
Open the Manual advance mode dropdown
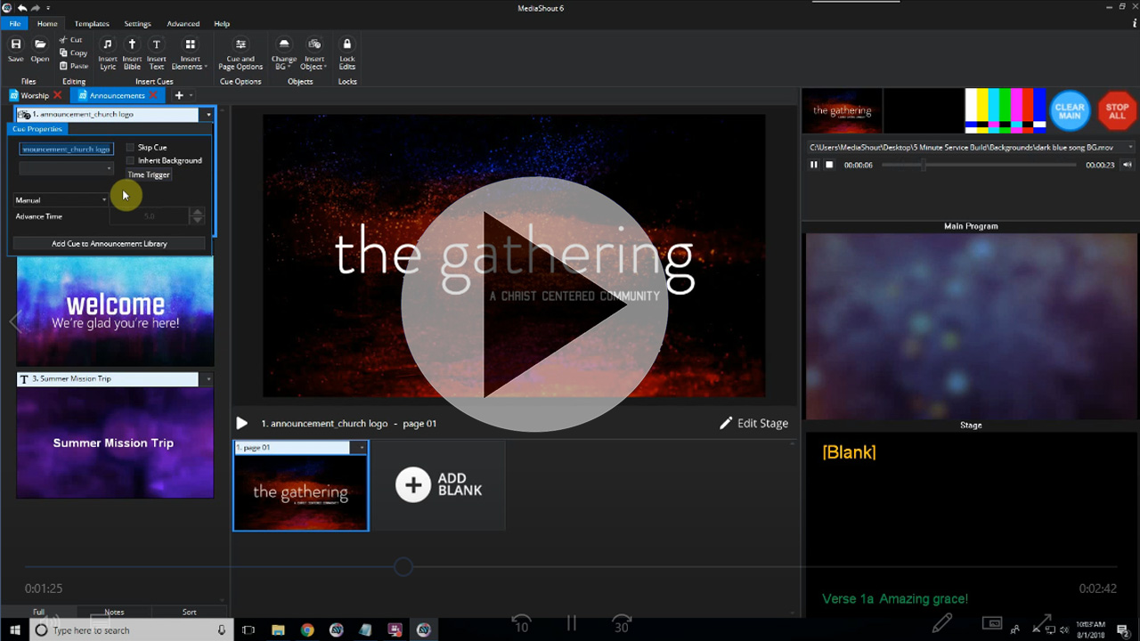pos(61,200)
